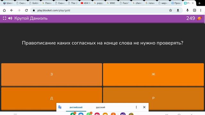Click the address bar URL play.blooket.com
The width and height of the screenshot is (205, 115).
point(54,10)
